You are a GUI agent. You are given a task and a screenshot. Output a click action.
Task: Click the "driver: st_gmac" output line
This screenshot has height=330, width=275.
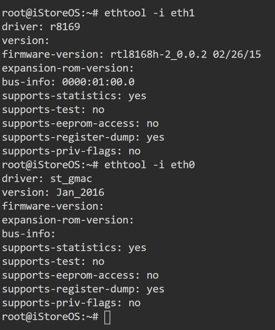click(x=47, y=179)
